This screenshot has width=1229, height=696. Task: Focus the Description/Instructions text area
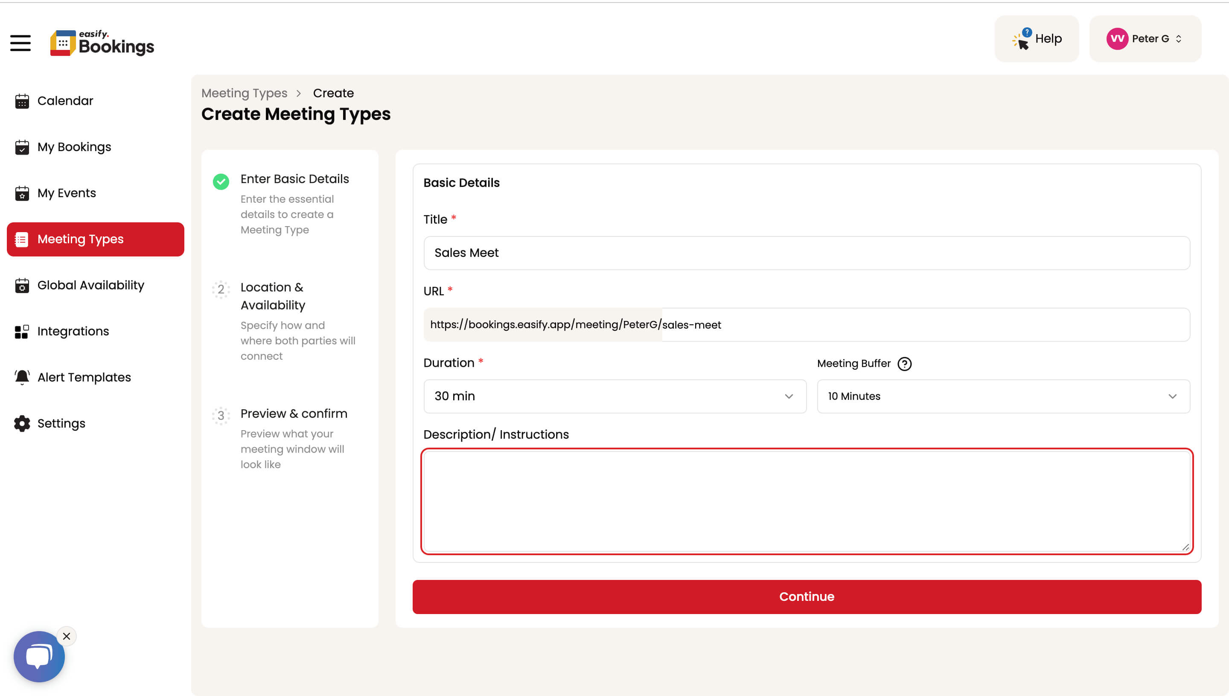(807, 501)
